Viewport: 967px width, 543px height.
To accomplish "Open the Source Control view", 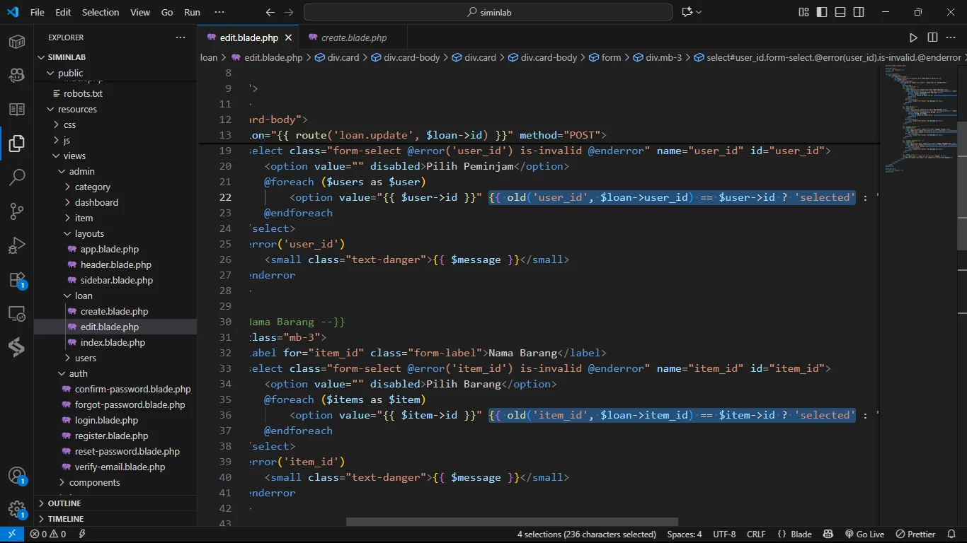I will (17, 211).
